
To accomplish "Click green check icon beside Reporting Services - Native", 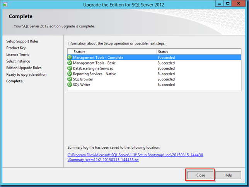I will [x=70, y=74].
